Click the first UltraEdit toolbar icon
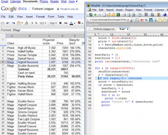 point(91,15)
